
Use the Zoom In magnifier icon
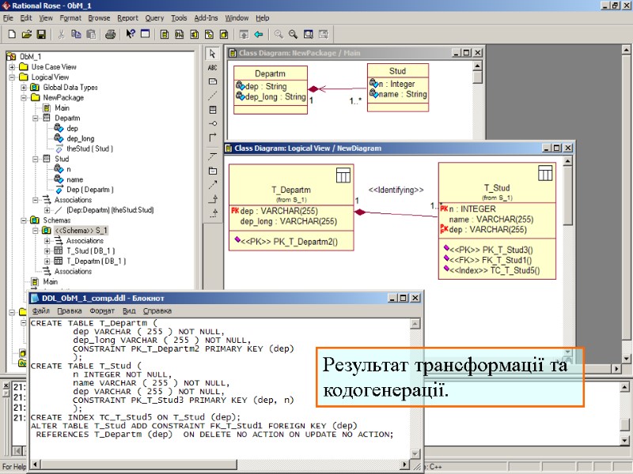point(279,34)
